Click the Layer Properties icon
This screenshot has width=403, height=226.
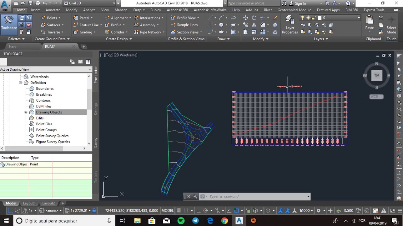click(x=290, y=24)
